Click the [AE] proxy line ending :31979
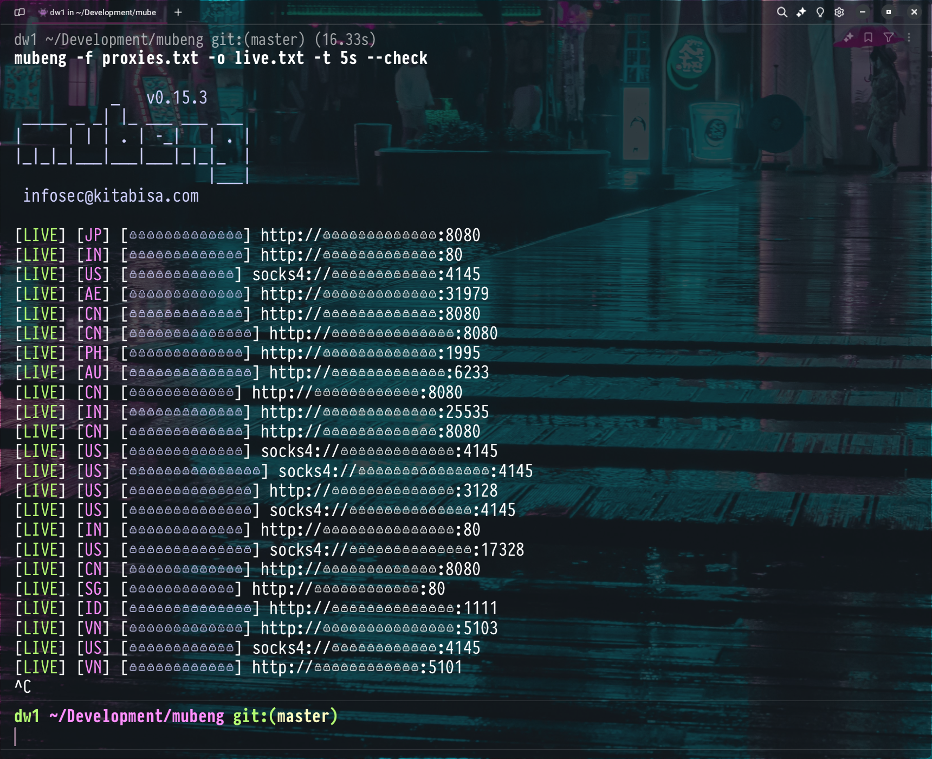This screenshot has height=759, width=932. click(x=252, y=294)
